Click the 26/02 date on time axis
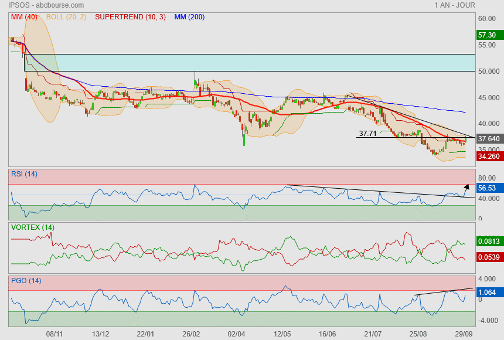 [192, 333]
